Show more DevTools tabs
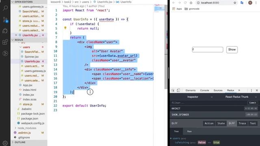This screenshot has width=260, height=146. (239, 90)
